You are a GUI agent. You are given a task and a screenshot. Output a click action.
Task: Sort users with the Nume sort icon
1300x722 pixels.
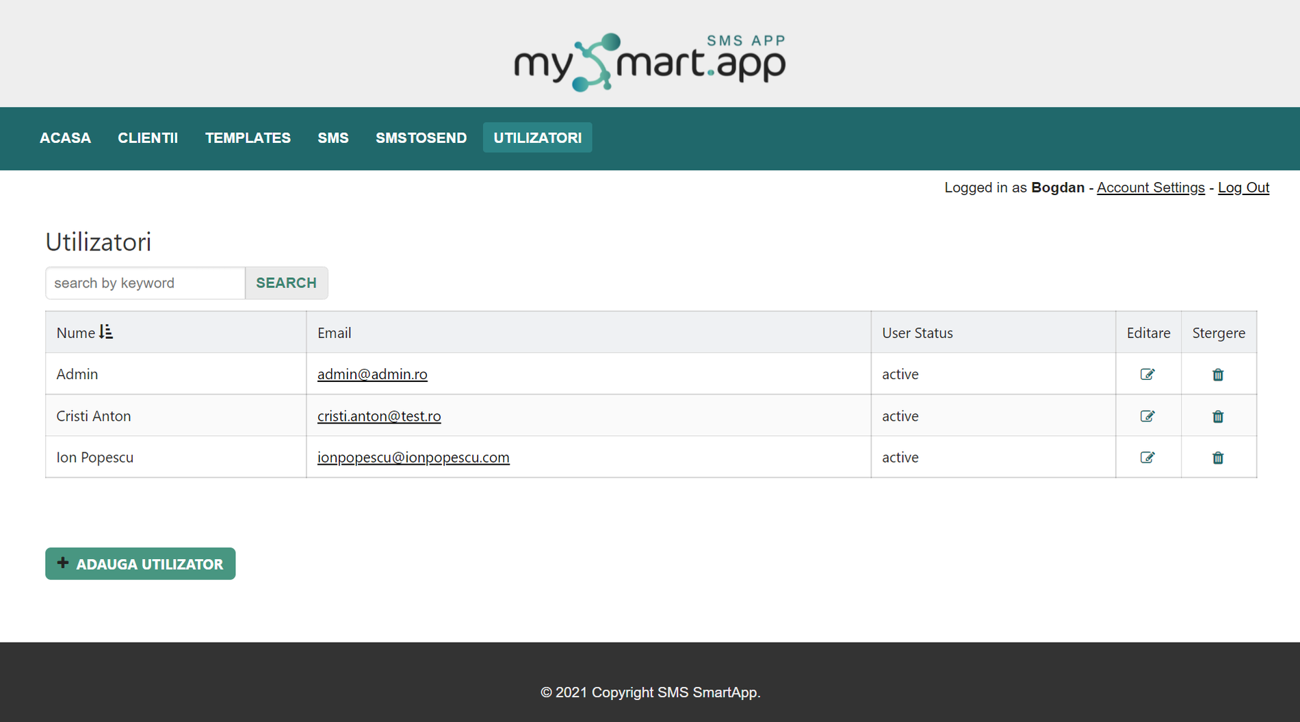105,333
